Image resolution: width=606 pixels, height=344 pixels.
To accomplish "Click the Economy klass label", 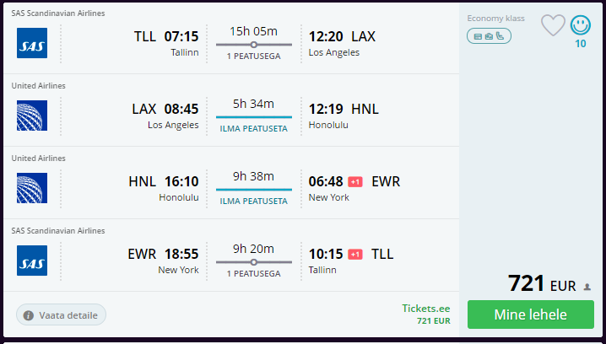I will pyautogui.click(x=495, y=19).
